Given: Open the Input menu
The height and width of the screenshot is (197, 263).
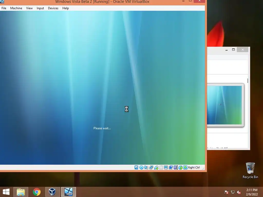Looking at the screenshot, I should [x=40, y=8].
